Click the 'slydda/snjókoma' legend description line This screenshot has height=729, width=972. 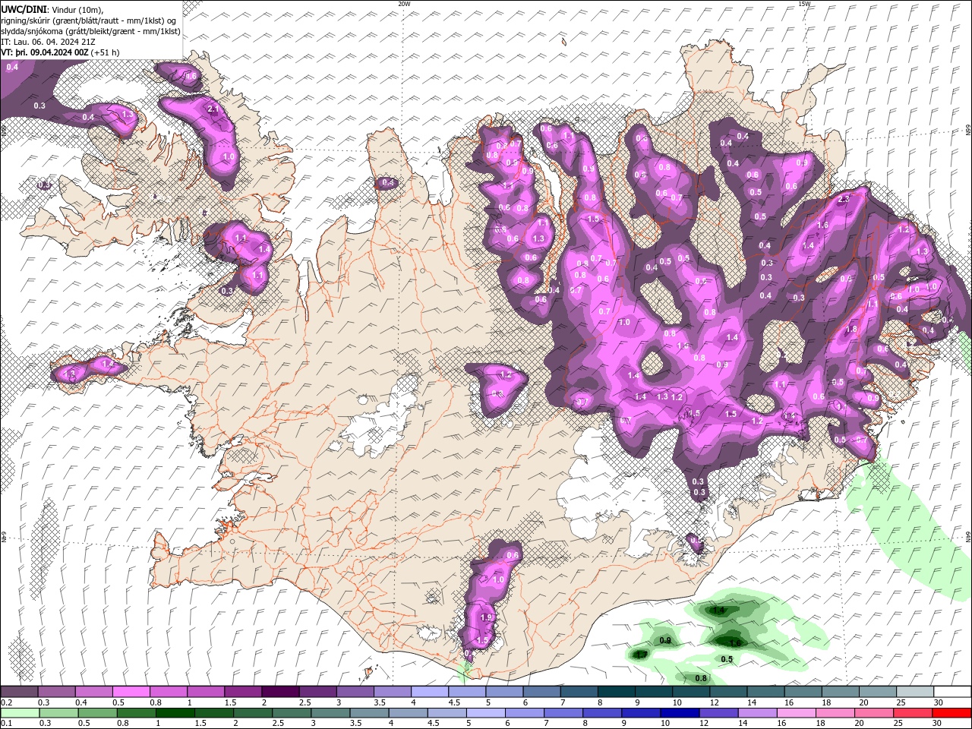click(90, 31)
